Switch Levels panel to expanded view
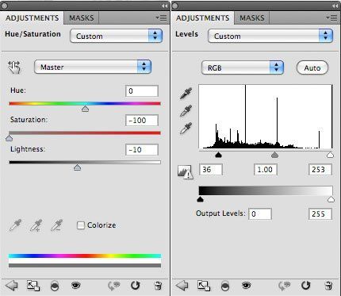Image resolution: width=341 pixels, height=296 pixels. (x=204, y=286)
